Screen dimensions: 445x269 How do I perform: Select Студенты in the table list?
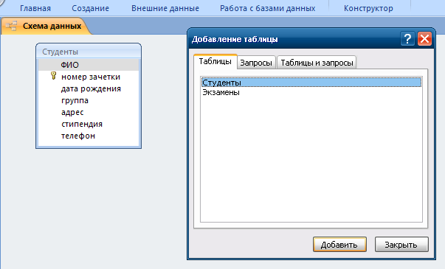coord(311,83)
